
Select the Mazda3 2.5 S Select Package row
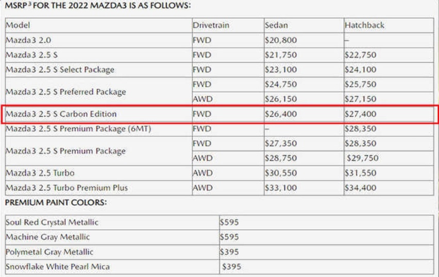pos(220,69)
